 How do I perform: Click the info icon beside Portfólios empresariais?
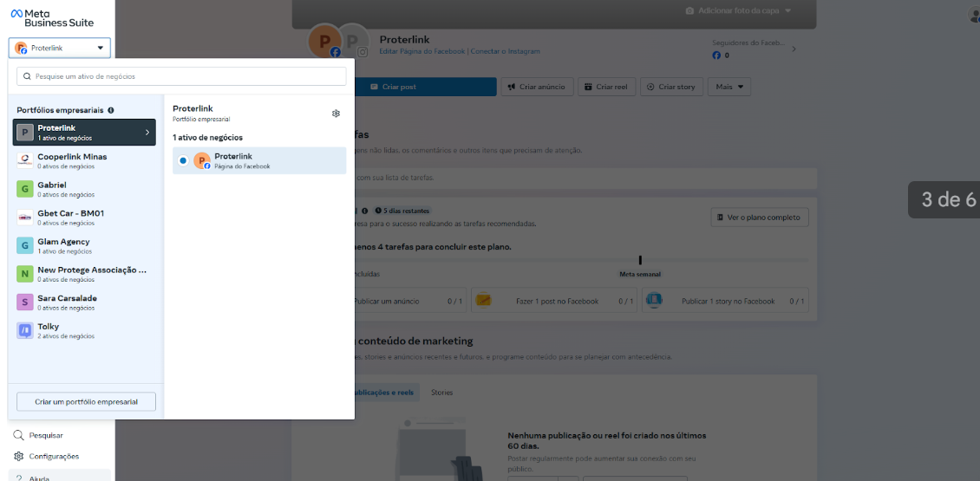[x=111, y=110]
